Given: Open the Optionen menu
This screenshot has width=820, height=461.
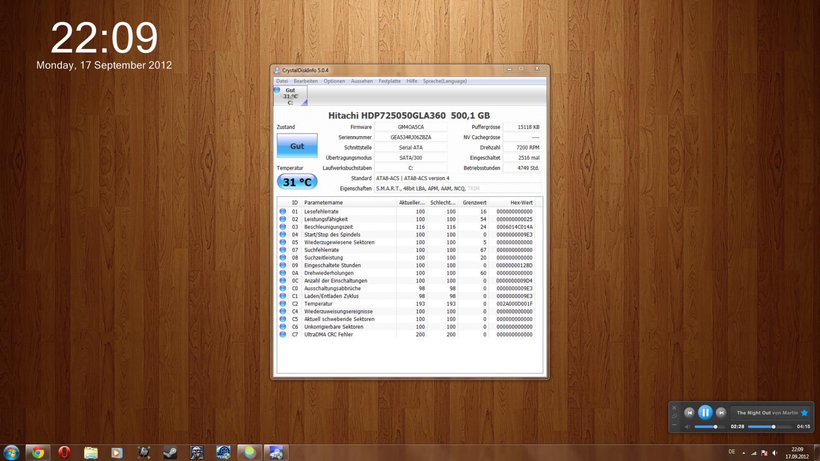Looking at the screenshot, I should 334,81.
